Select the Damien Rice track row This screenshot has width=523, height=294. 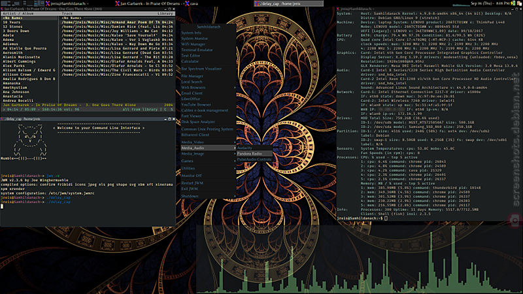pyautogui.click(x=117, y=26)
